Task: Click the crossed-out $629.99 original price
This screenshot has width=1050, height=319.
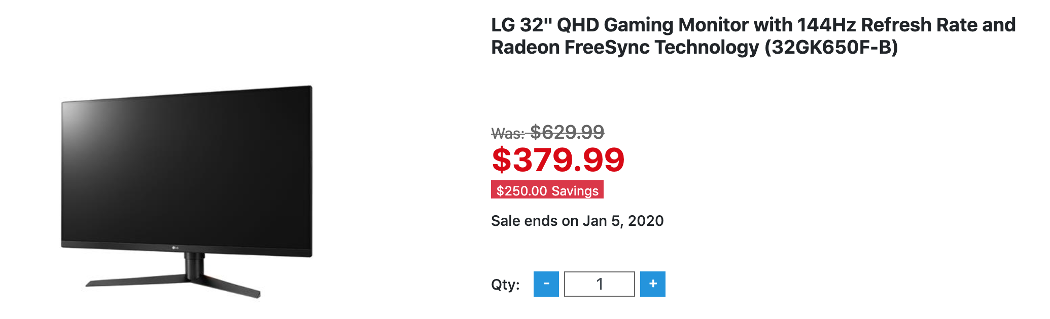Action: 567,133
